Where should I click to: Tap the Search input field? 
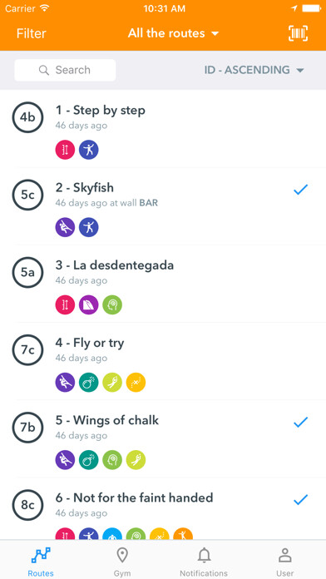point(65,70)
